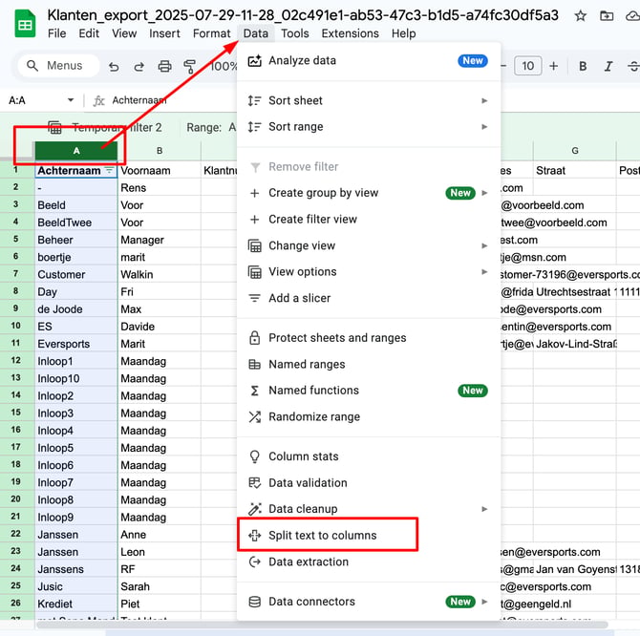Image resolution: width=640 pixels, height=636 pixels.
Task: Click the horizontal scrollbar at bottom
Action: pos(323,625)
